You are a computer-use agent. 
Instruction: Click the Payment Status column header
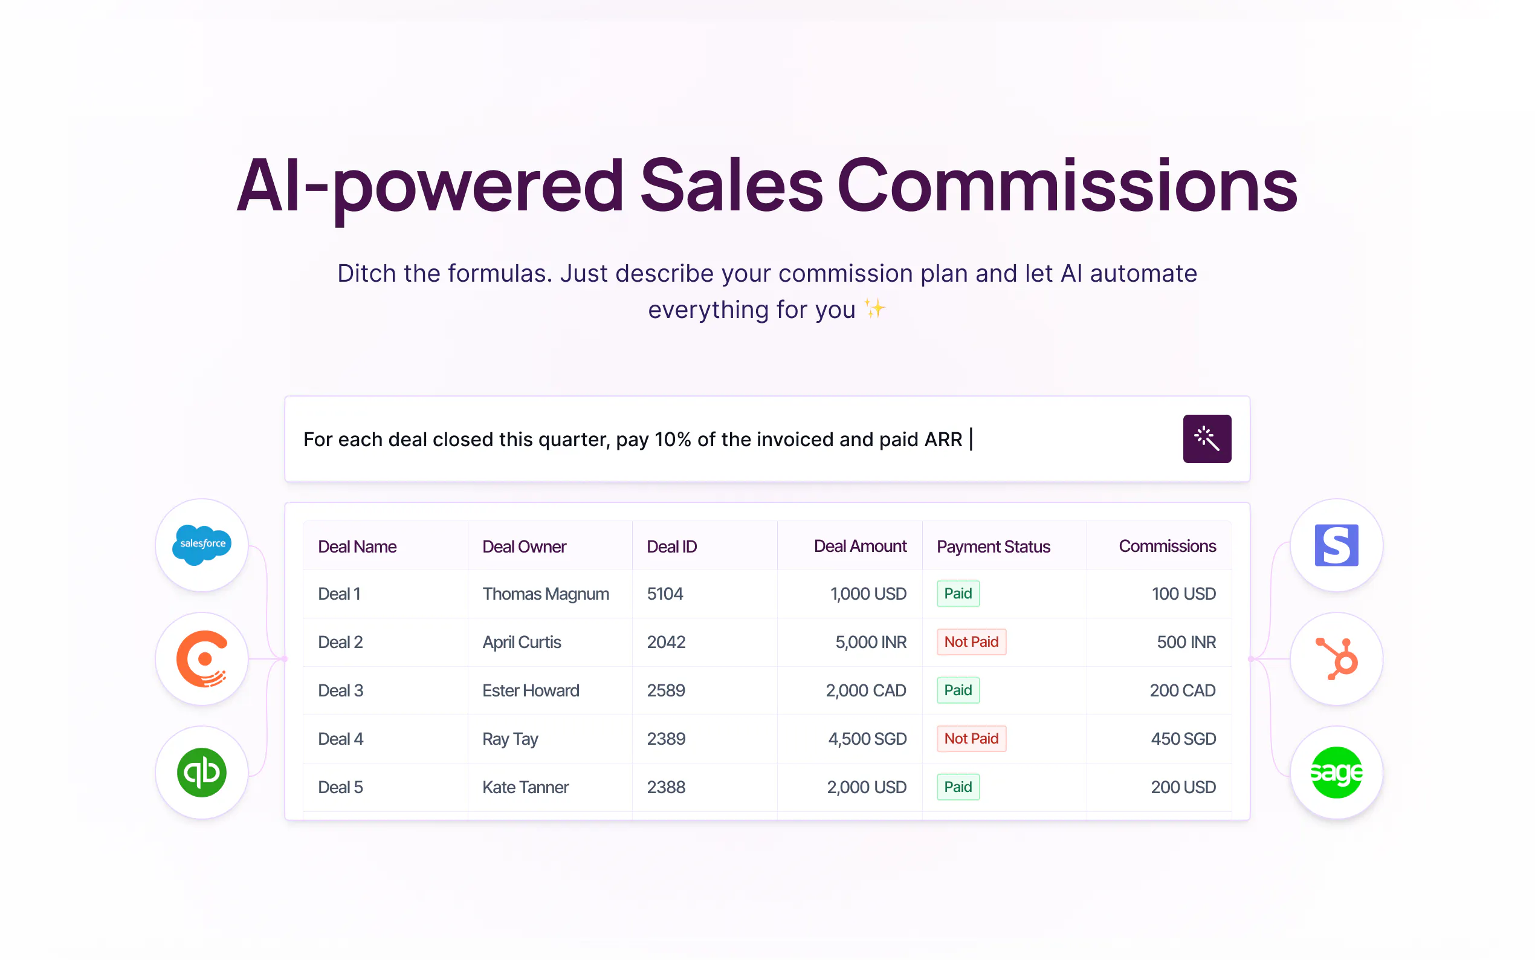coord(993,546)
